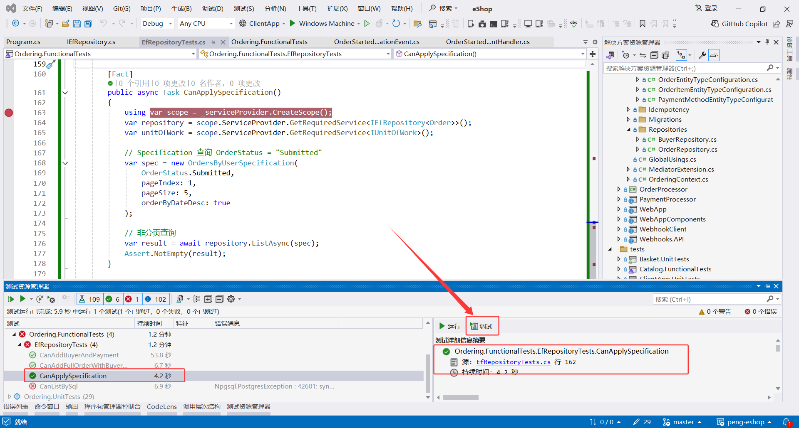Screen dimensions: 799x428
Task: Open the CanApplySpecification() member dropdown
Action: 489,54
